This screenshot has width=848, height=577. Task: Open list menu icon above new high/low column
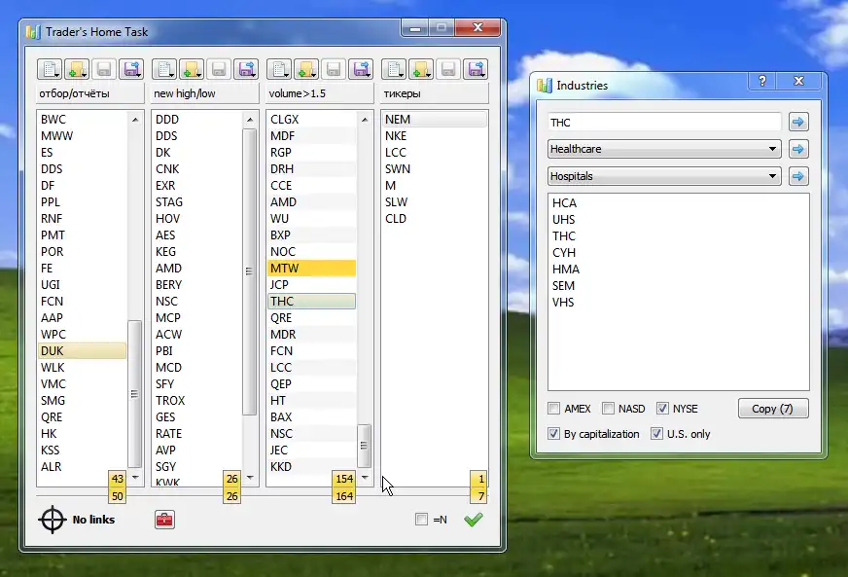164,69
